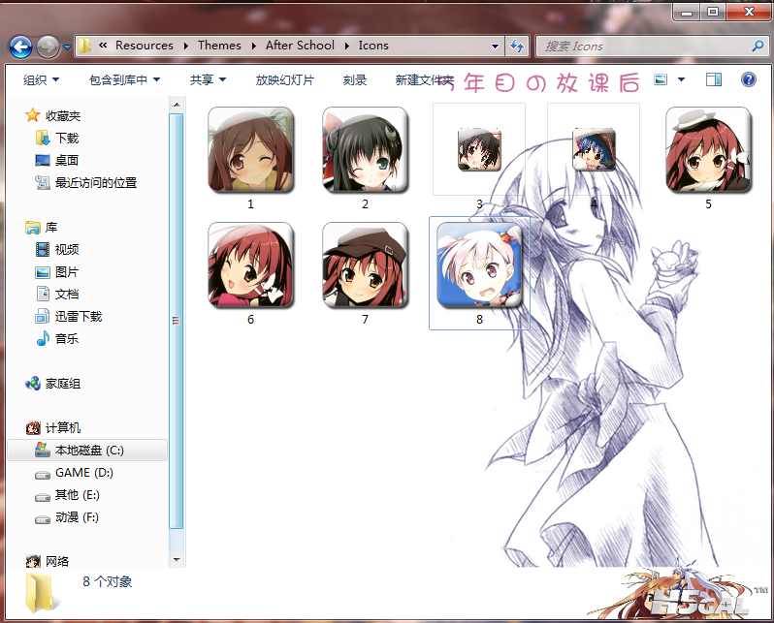Image resolution: width=774 pixels, height=623 pixels.
Task: Open 文档 library in sidebar
Action: [57, 295]
